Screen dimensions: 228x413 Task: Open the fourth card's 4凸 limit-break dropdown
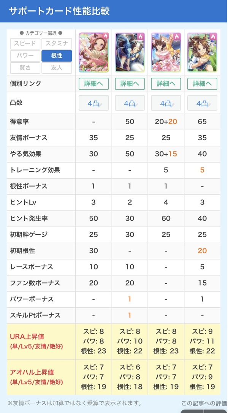202,103
